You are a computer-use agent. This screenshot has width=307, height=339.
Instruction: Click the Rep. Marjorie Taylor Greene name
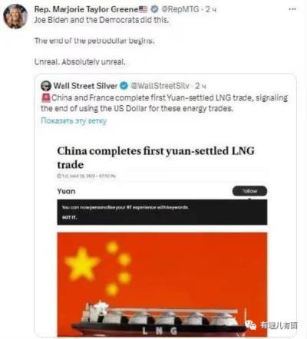[x=87, y=9]
